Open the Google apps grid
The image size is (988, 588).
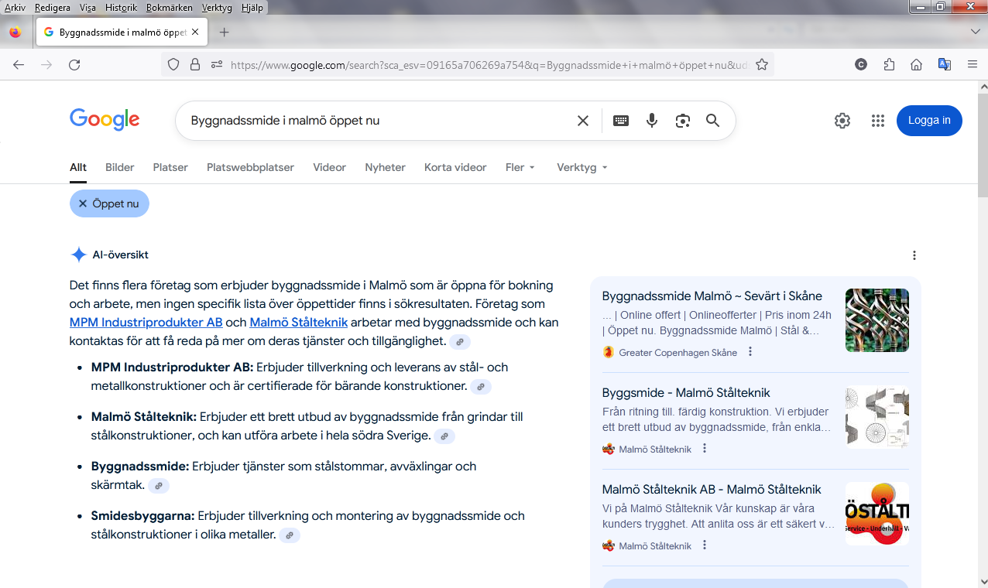pyautogui.click(x=877, y=121)
